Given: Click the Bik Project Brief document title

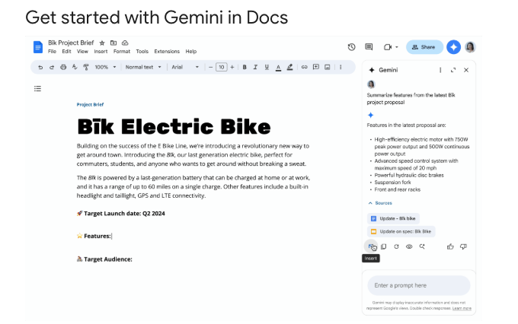Looking at the screenshot, I should pos(71,43).
